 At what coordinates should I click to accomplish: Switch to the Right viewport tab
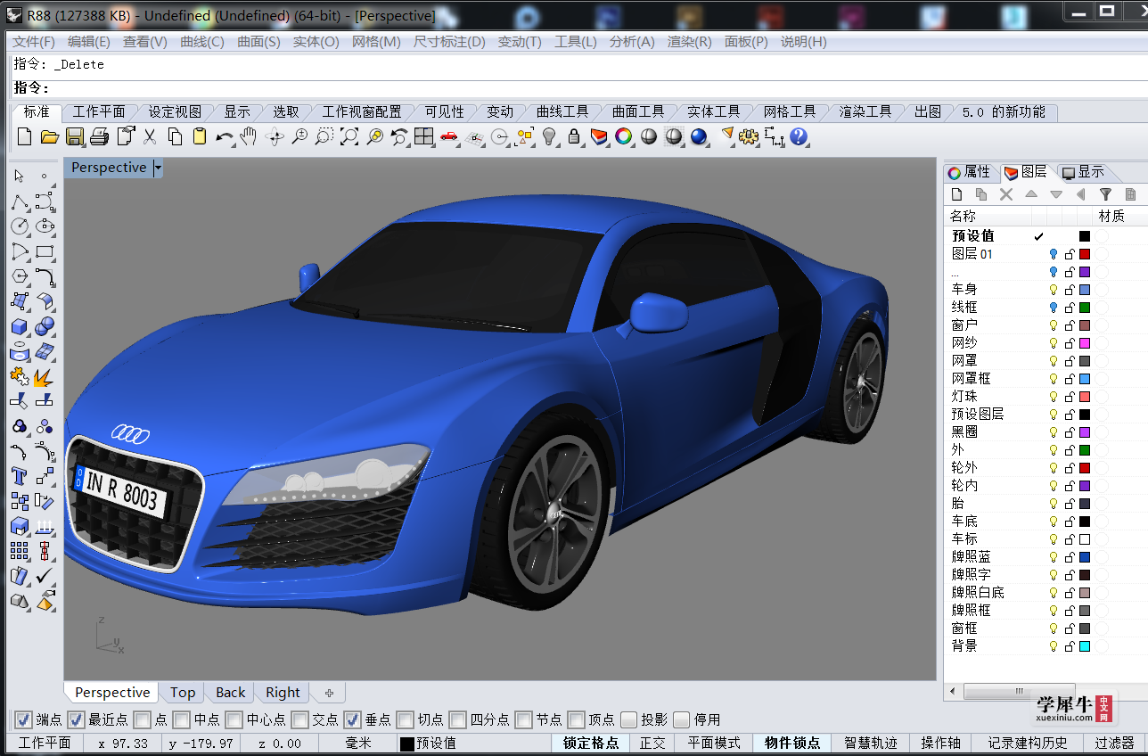coord(283,693)
